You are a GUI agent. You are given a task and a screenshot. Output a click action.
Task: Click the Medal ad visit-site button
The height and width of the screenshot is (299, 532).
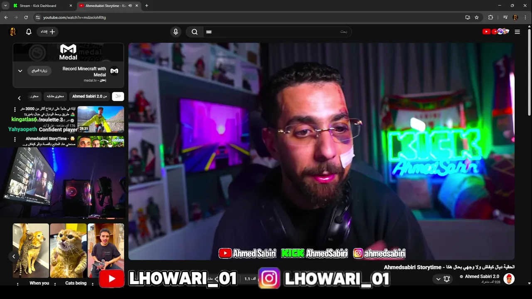39,71
